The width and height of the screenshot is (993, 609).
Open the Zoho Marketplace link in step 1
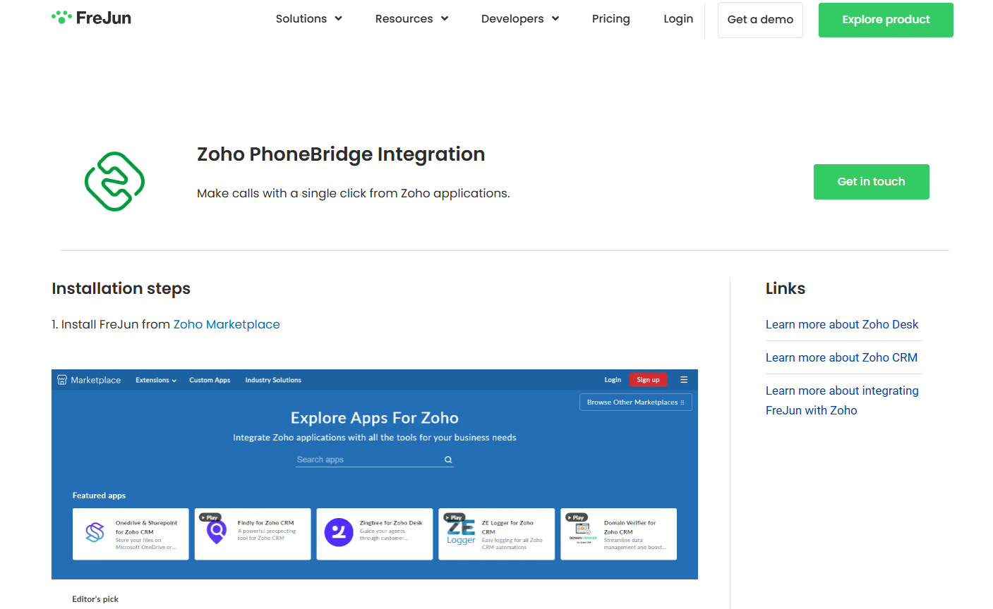click(x=227, y=324)
